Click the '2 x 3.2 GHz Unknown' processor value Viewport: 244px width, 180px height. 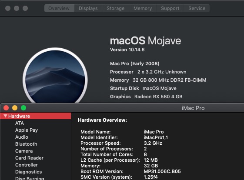162,72
